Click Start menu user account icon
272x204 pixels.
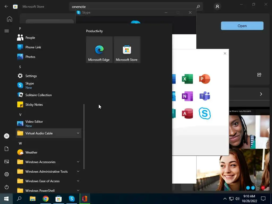coord(7,136)
